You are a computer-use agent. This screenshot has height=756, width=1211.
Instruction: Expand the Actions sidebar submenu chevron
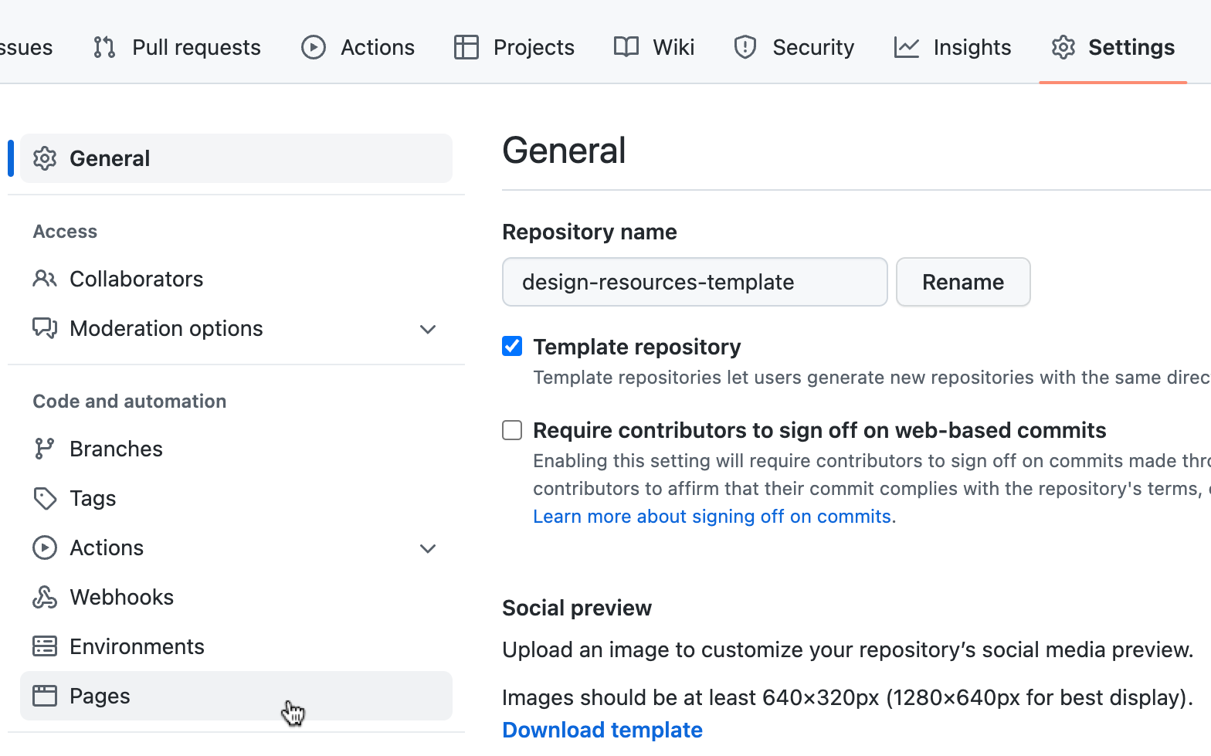tap(428, 548)
